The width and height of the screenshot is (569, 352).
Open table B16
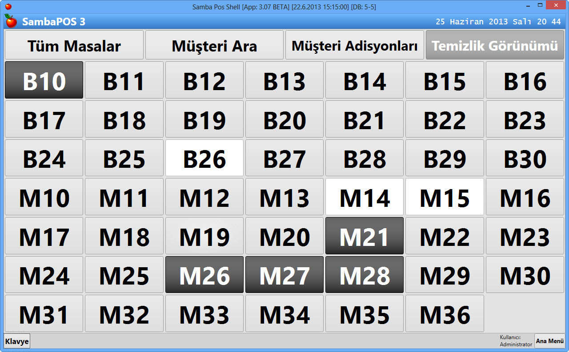tap(525, 80)
